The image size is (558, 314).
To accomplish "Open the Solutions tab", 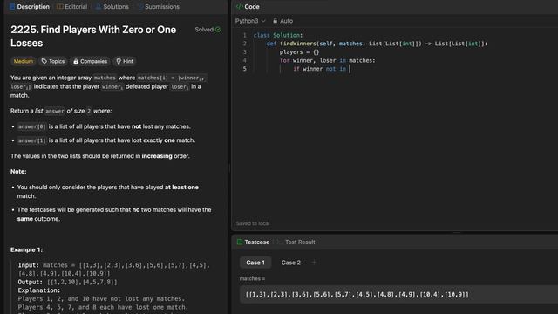I will (112, 7).
